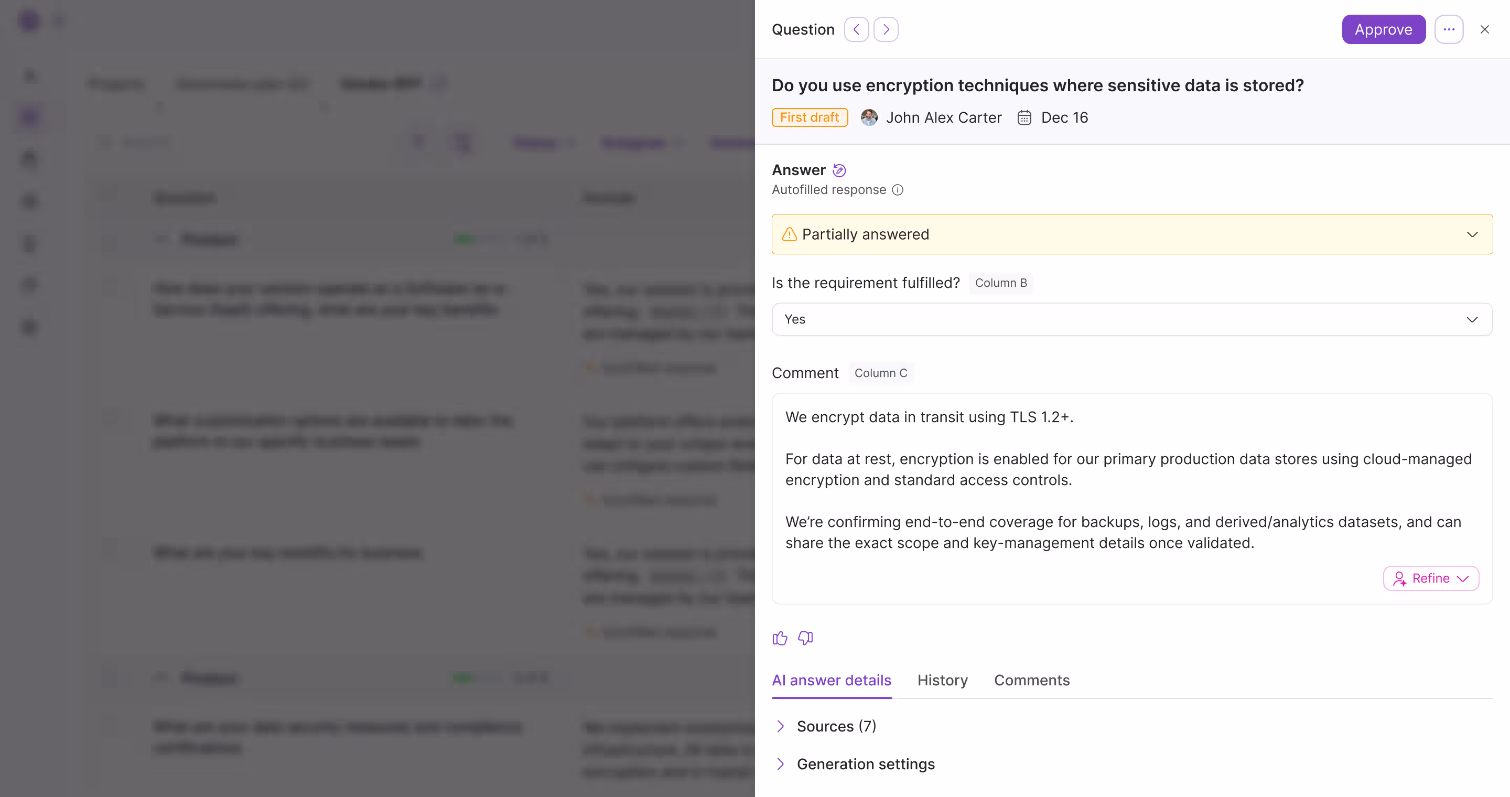The height and width of the screenshot is (797, 1510).
Task: Go to next question arrow
Action: click(x=886, y=29)
